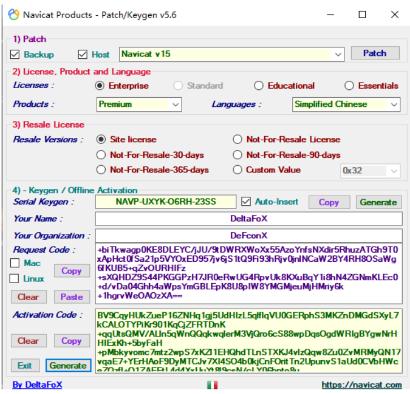
Task: Maximize the Patch/Keygen window
Action: [x=362, y=15]
